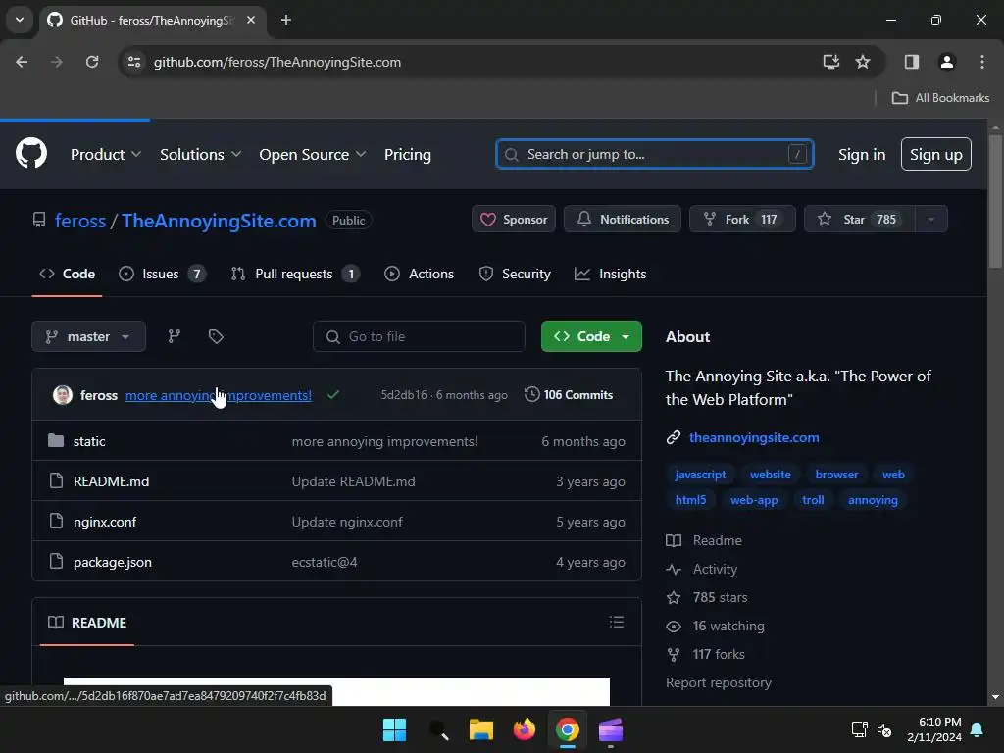Click the Chrome taskbar icon

pyautogui.click(x=568, y=729)
